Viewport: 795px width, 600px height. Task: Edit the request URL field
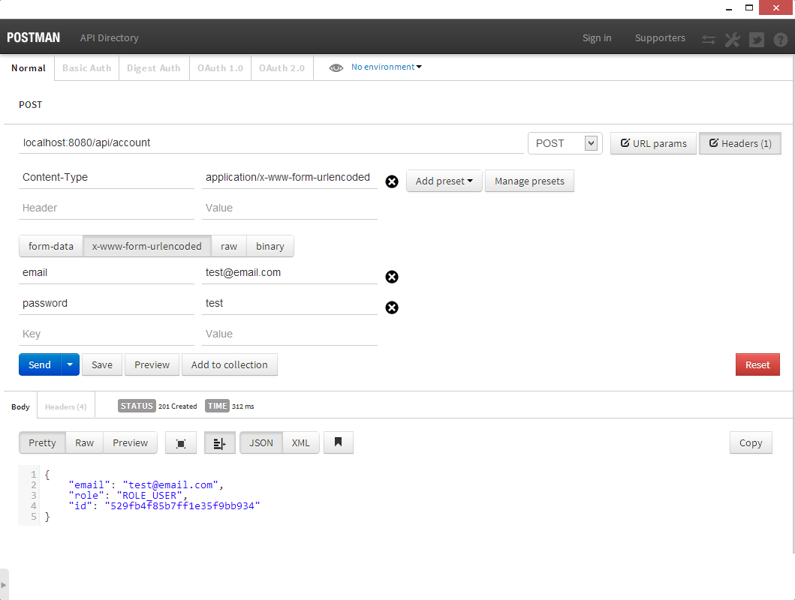(x=271, y=142)
